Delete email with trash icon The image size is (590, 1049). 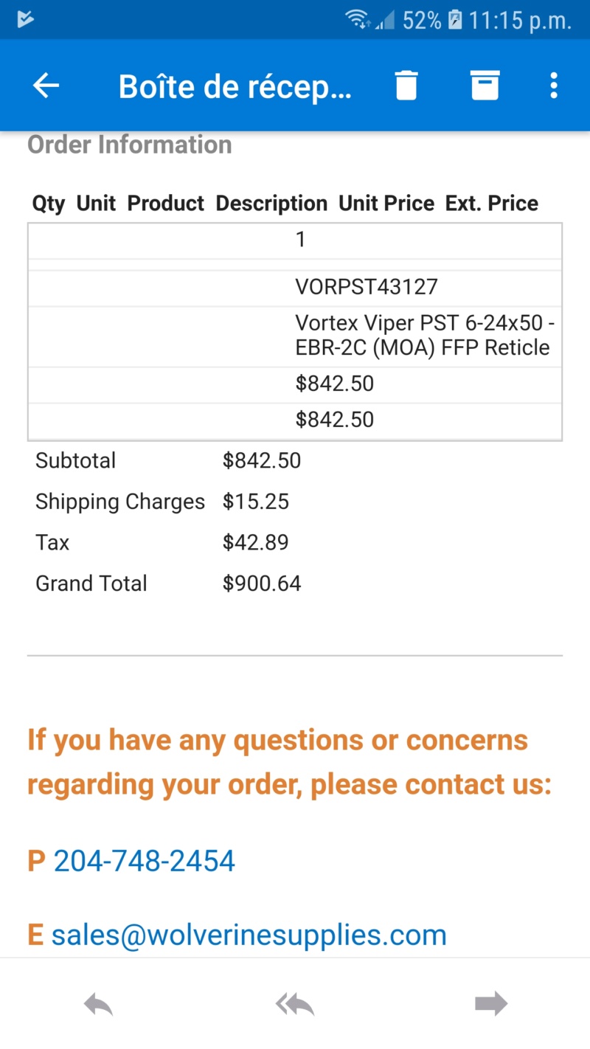click(x=406, y=86)
